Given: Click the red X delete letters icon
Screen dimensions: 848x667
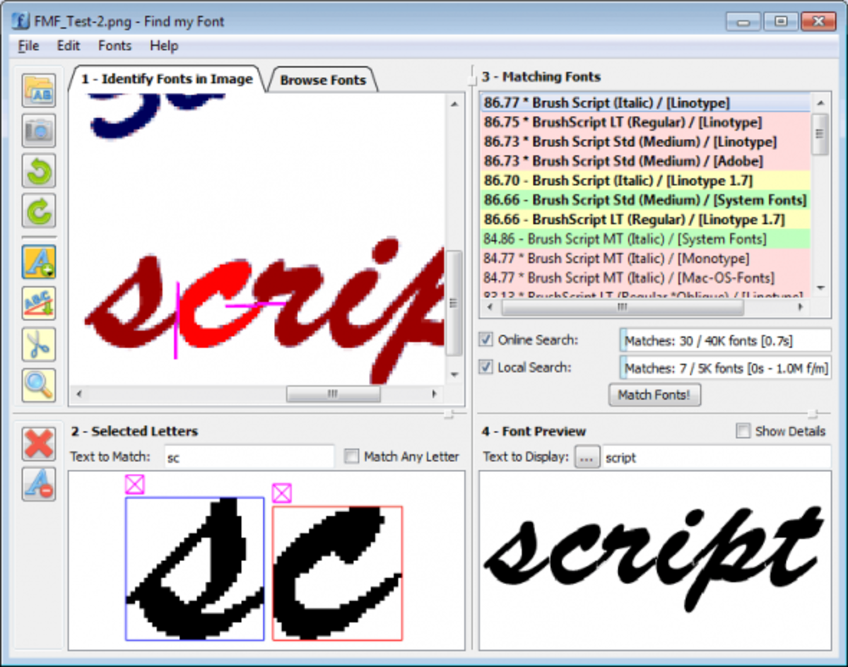Looking at the screenshot, I should [x=39, y=444].
